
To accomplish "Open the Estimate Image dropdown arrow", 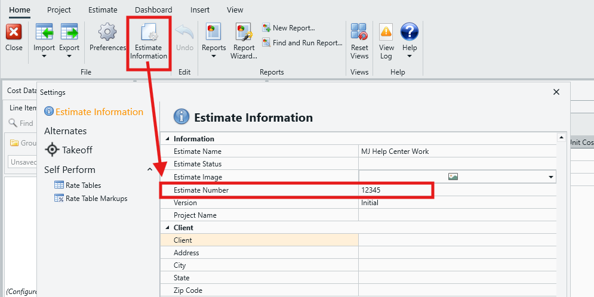I will tap(550, 177).
